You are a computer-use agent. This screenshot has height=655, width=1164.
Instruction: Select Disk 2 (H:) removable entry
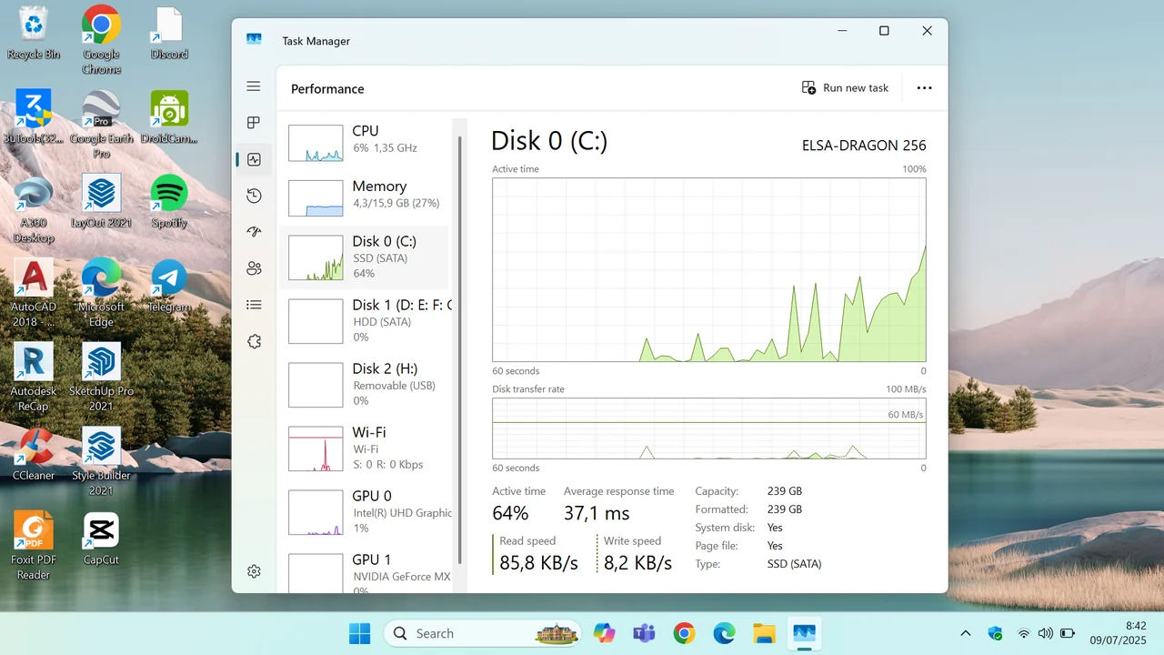365,385
